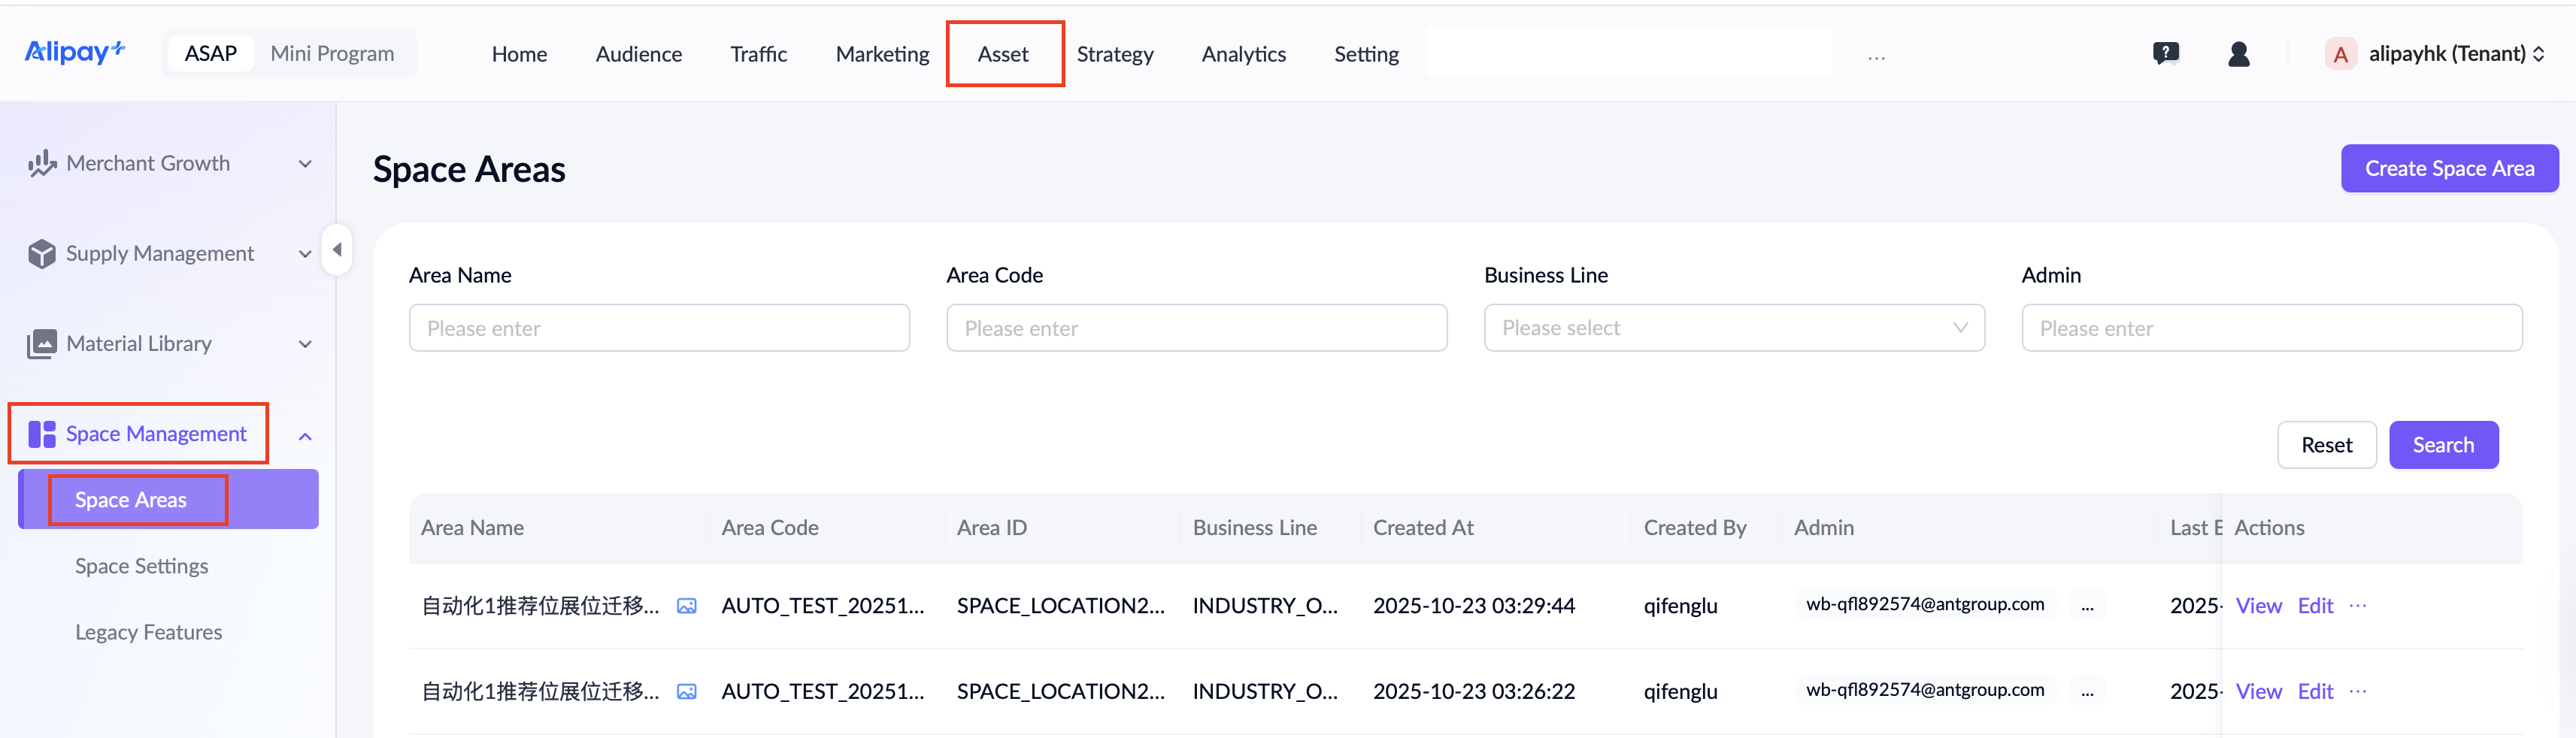Viewport: 2576px width, 738px height.
Task: Expand the Supply Management section
Action: 170,254
